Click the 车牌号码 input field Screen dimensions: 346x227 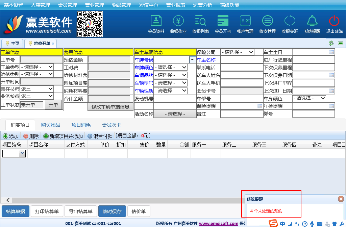[171, 59]
